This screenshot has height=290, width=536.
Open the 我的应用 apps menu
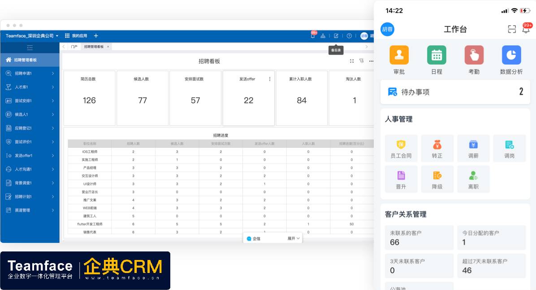point(76,35)
